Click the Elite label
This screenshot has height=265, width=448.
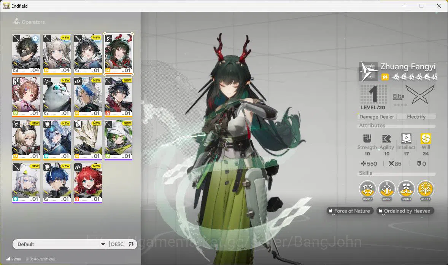click(x=398, y=96)
